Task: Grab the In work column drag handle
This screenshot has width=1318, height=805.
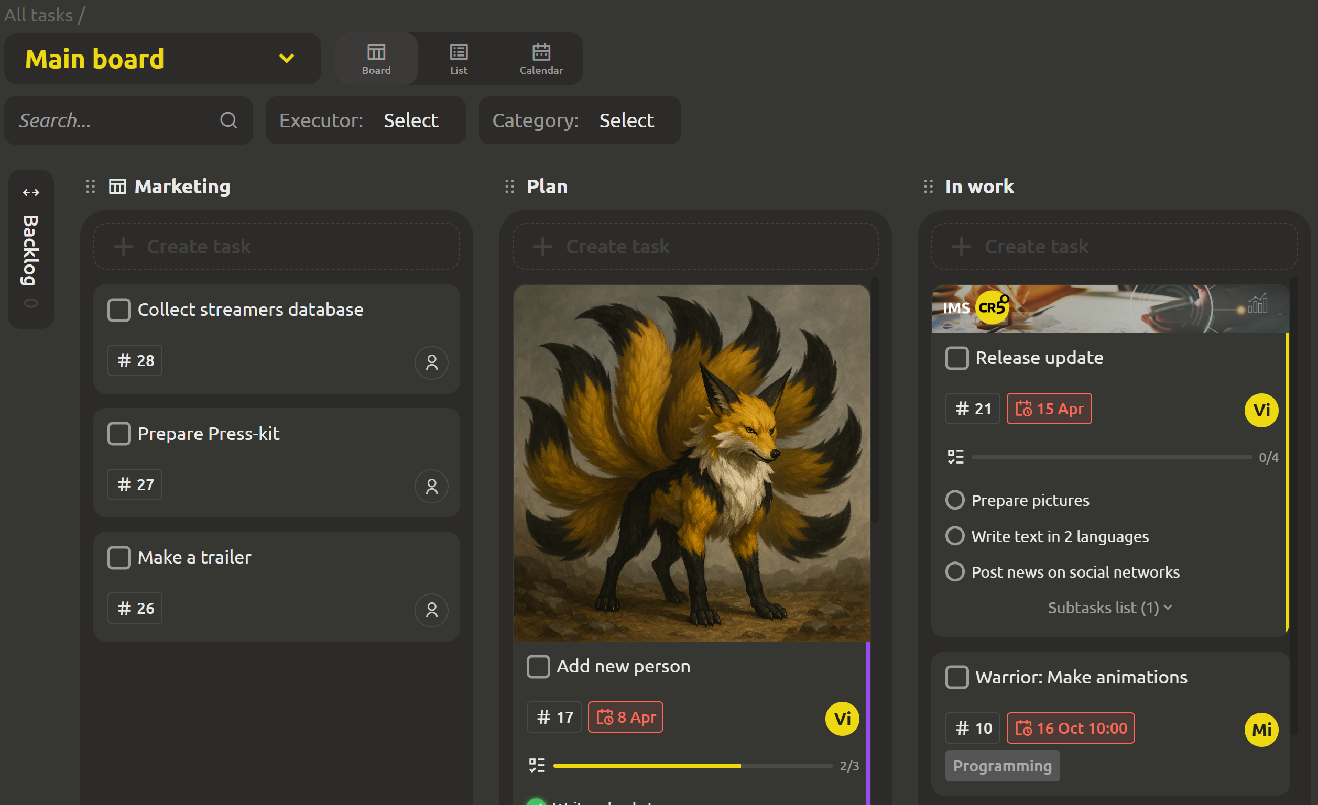Action: tap(929, 186)
